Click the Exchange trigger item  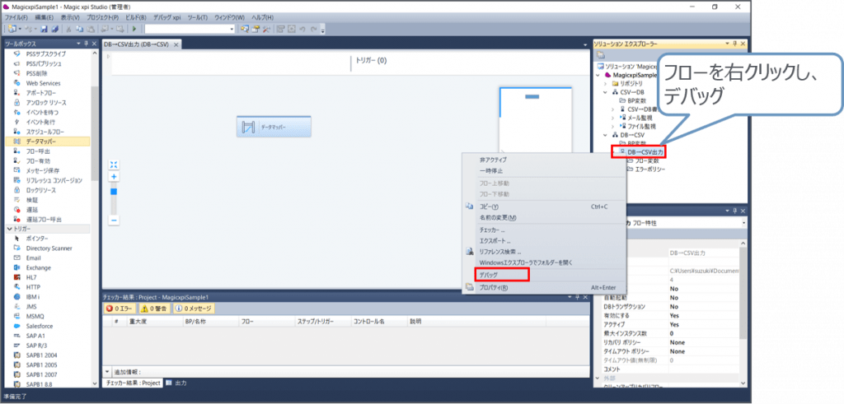[38, 267]
